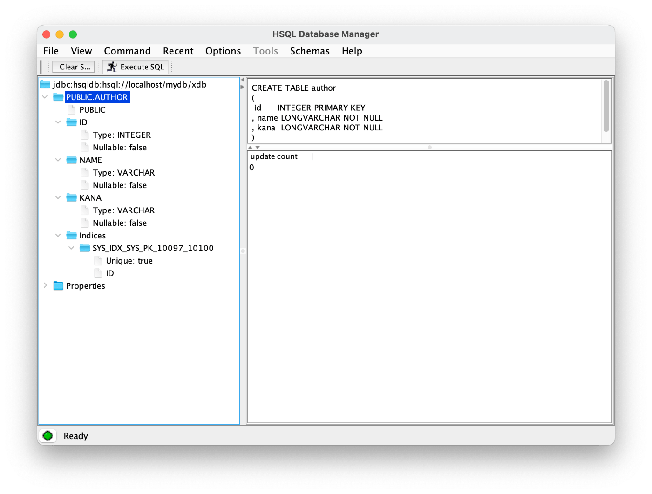This screenshot has width=652, height=494.
Task: Click the document icon beside Type: INTEGER
Action: tap(85, 135)
